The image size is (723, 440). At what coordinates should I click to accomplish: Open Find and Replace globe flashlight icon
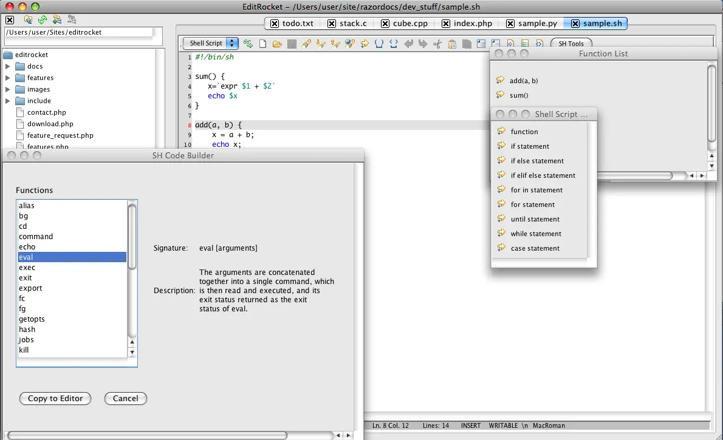click(350, 44)
